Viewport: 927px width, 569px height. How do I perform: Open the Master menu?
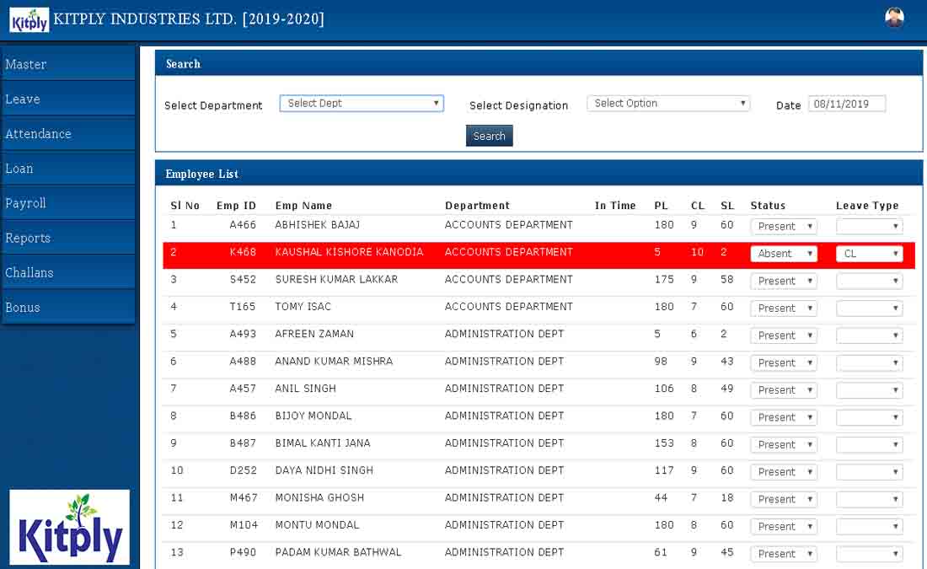coord(67,64)
